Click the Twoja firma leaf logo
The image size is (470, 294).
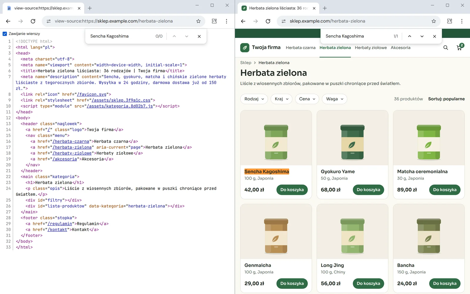click(x=245, y=48)
